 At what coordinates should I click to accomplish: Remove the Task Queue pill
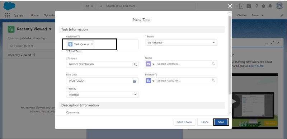92,44
